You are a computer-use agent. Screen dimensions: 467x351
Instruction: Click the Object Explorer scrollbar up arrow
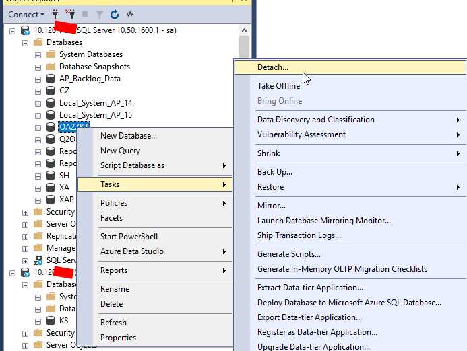coord(244,30)
